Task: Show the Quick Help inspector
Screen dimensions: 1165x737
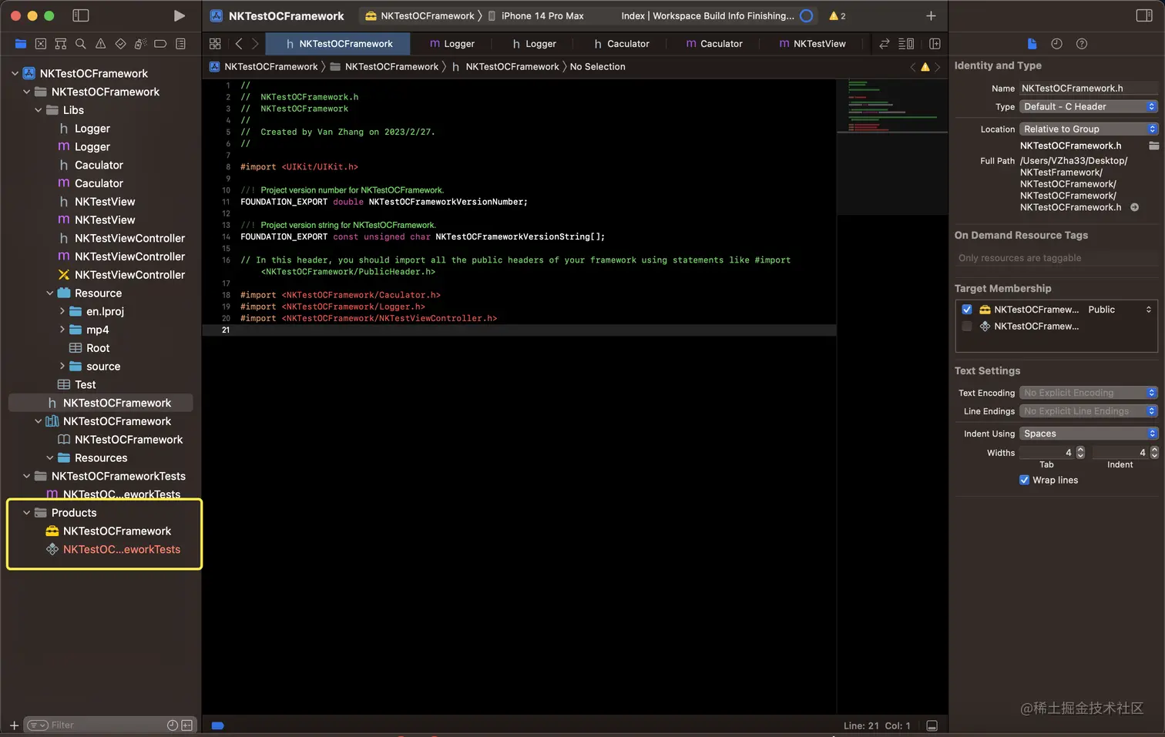Action: pyautogui.click(x=1082, y=44)
